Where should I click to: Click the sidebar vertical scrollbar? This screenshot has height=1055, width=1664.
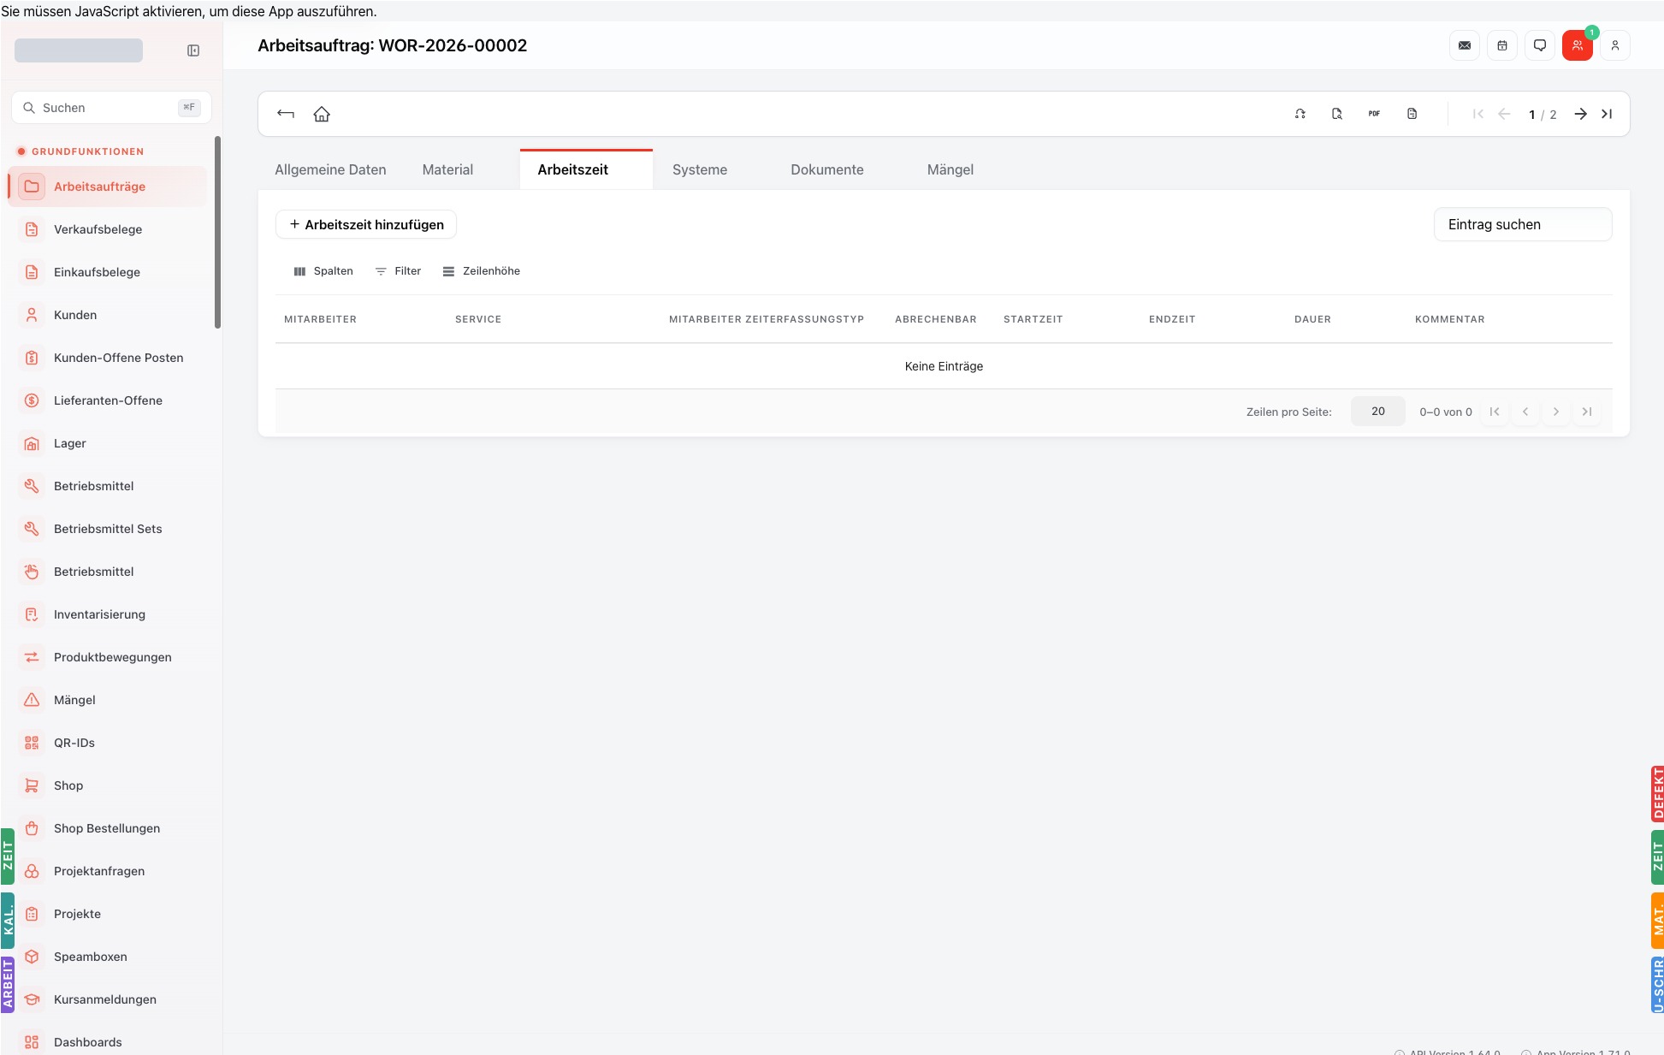point(217,232)
